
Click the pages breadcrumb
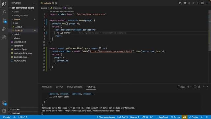(x=44, y=8)
